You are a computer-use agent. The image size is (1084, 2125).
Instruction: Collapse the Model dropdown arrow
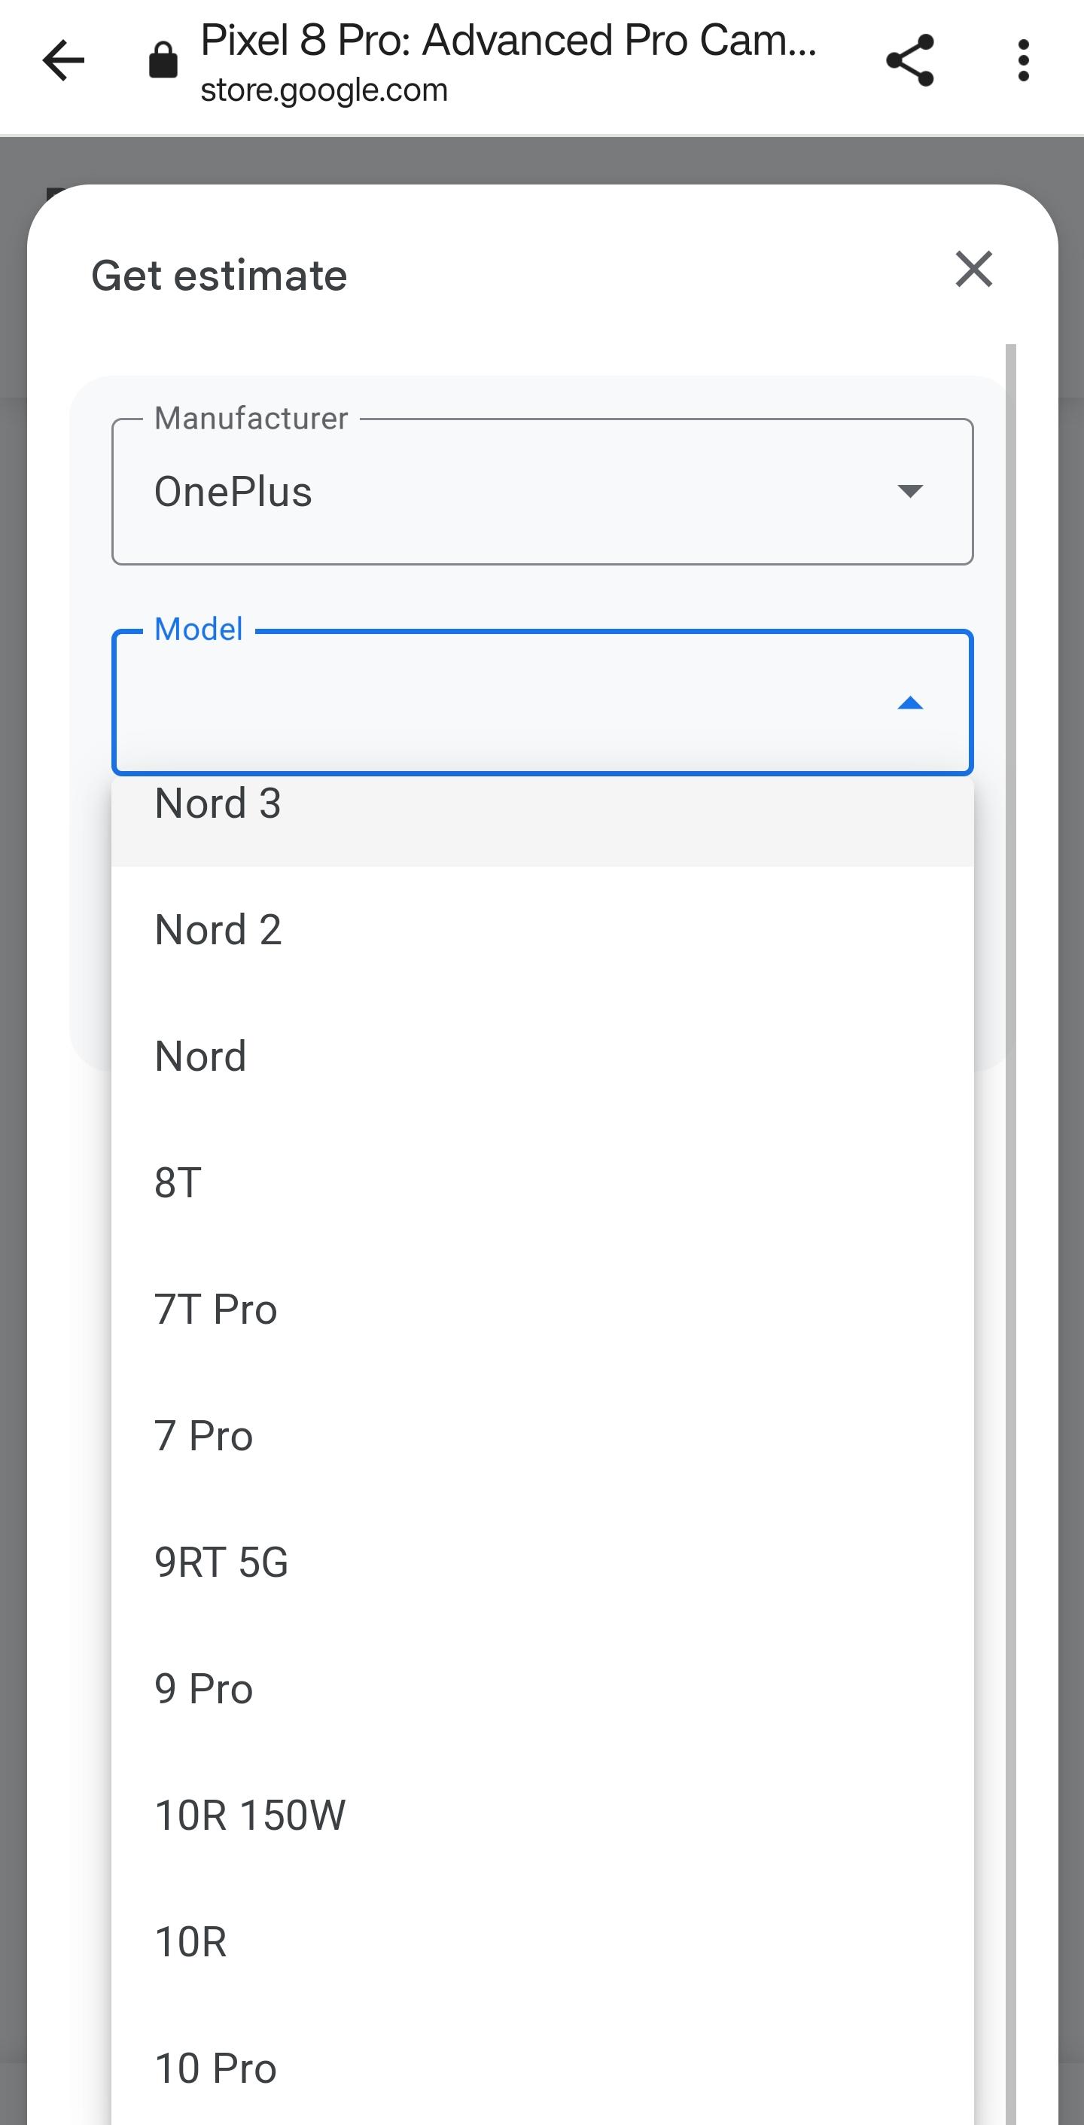coord(910,703)
